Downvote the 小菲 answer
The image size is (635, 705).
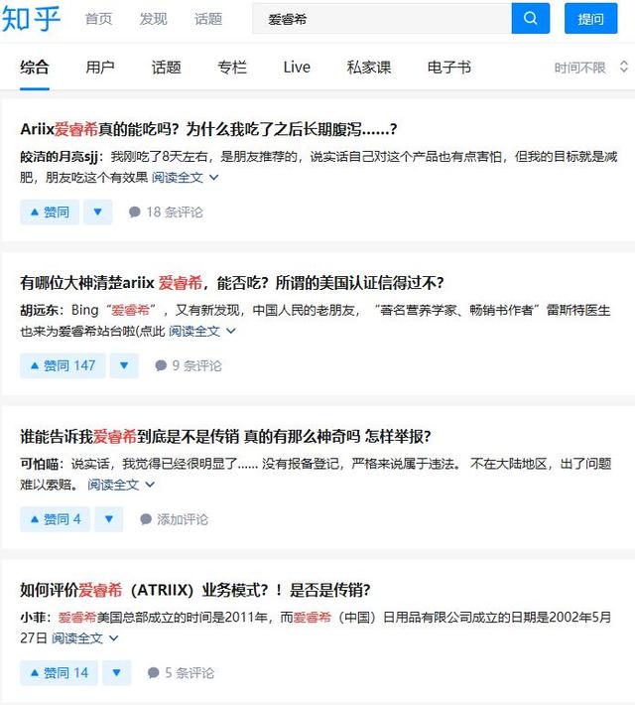click(x=116, y=673)
